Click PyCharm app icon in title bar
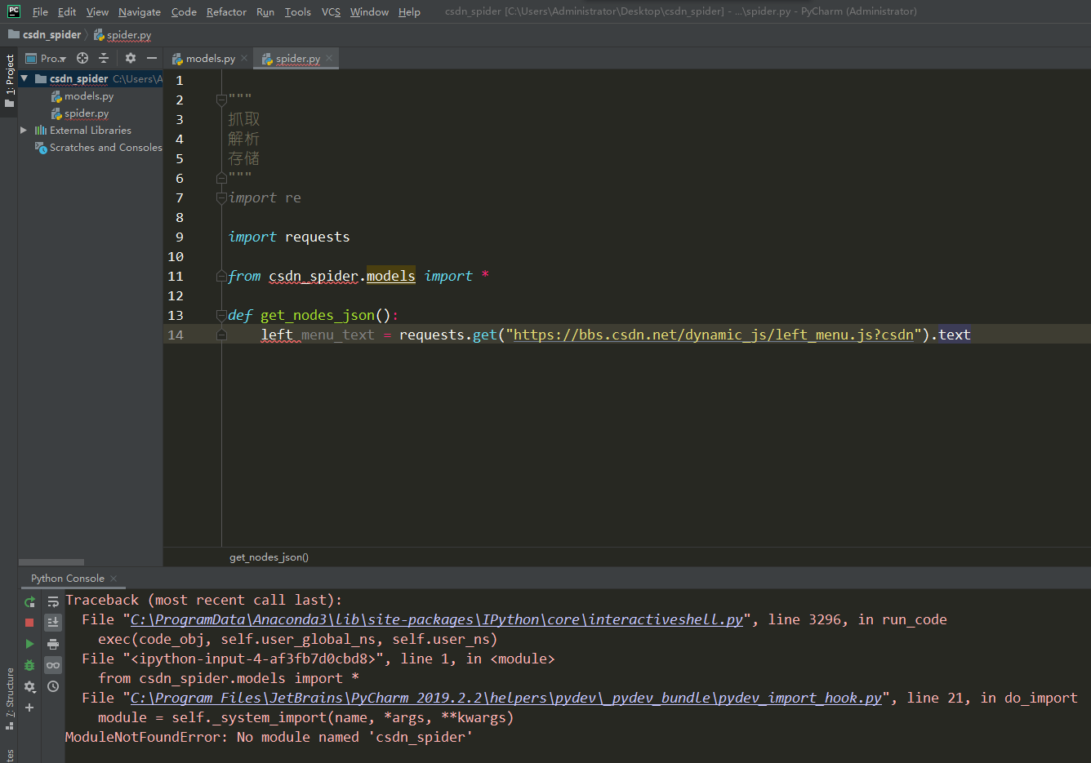Image resolution: width=1091 pixels, height=763 pixels. tap(14, 11)
